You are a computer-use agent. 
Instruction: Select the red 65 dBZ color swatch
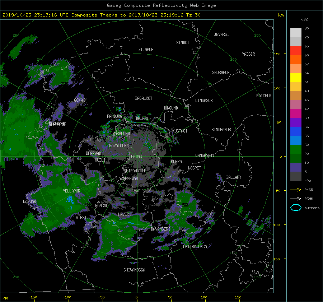pyautogui.click(x=296, y=50)
